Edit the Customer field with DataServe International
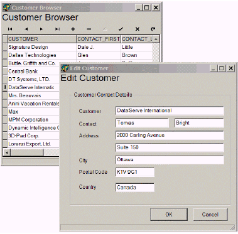 [170, 110]
